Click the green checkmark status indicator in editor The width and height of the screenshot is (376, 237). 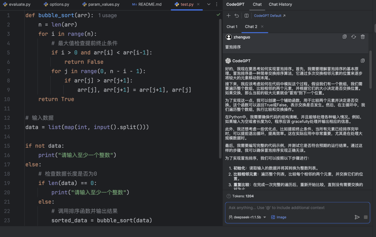[x=218, y=15]
